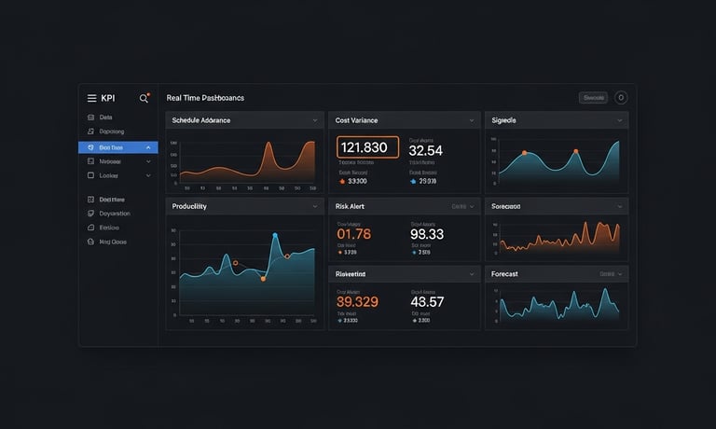
Task: Click the button in the top-right header
Action: pyautogui.click(x=593, y=98)
